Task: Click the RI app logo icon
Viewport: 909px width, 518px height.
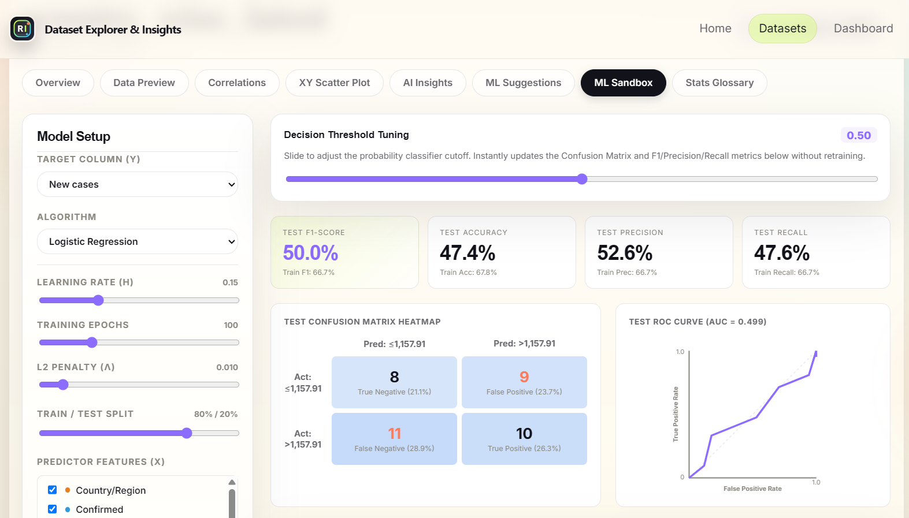Action: pyautogui.click(x=22, y=28)
